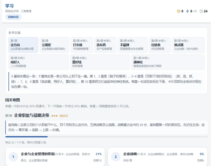The image size is (211, 166).
Task: Click the 管理信息系统与电子商务 subtitle
Action: (x=147, y=66)
